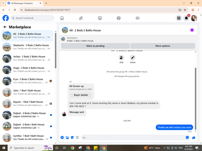Open a new browser tab with plus
The height and width of the screenshot is (151, 202).
coord(46,3)
